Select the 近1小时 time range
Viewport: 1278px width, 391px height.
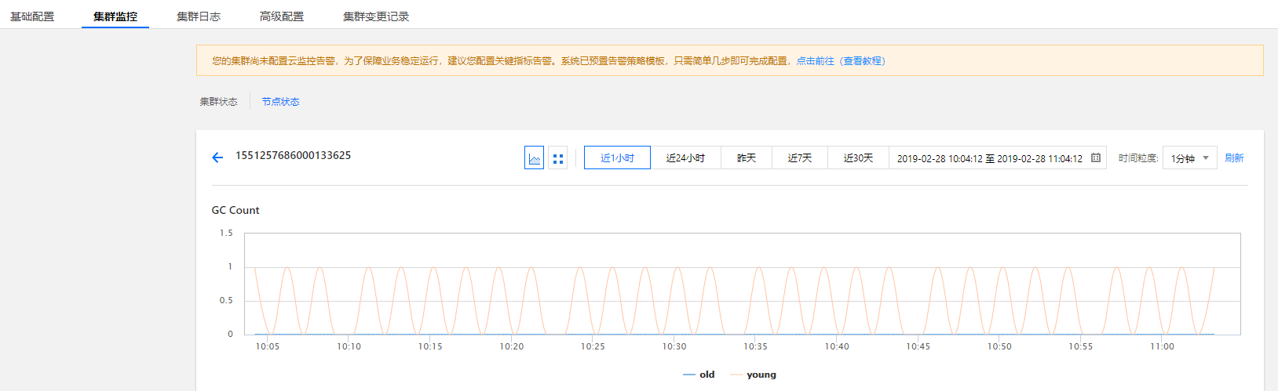point(617,157)
